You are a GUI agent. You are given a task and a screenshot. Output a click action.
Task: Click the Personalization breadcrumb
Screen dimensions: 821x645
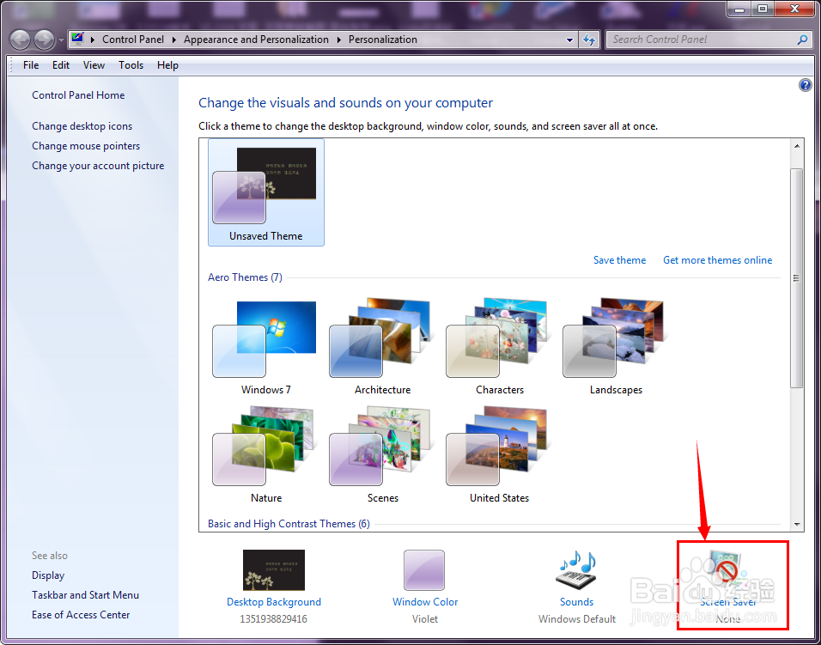(383, 40)
